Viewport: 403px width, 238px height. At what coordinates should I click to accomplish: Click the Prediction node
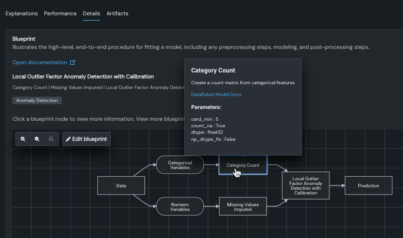(368, 186)
